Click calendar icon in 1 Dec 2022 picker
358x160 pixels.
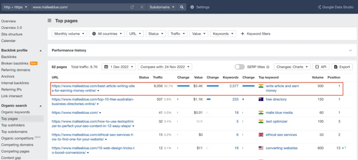106,67
